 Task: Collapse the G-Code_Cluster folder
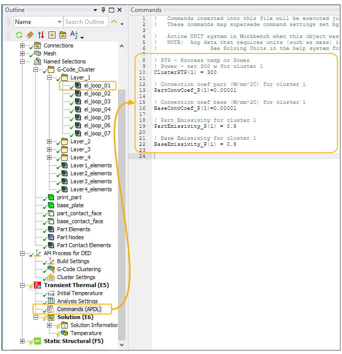coord(36,69)
